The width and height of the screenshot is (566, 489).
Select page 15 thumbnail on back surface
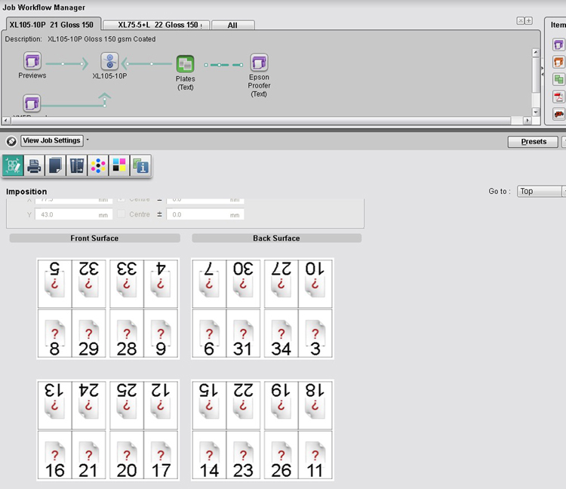209,405
